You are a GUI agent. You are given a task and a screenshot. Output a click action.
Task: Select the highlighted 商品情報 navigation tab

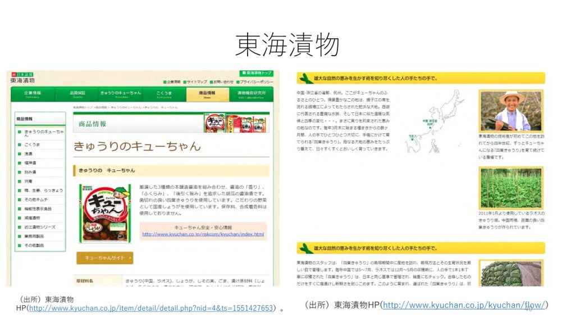pyautogui.click(x=207, y=94)
